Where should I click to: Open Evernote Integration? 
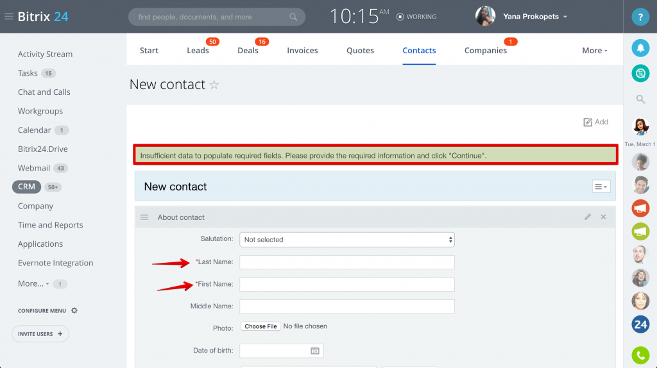[56, 263]
